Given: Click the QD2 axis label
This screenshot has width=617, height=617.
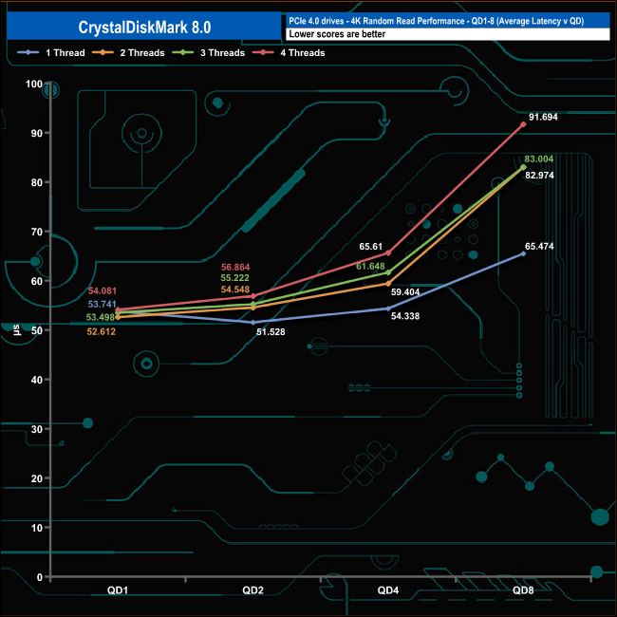Looking at the screenshot, I should pyautogui.click(x=253, y=590).
